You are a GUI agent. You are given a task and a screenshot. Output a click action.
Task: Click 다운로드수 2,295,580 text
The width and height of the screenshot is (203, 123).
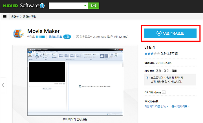tap(93, 37)
